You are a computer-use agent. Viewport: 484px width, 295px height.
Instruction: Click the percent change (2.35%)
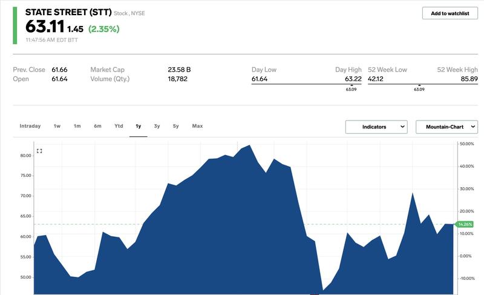[x=103, y=29]
